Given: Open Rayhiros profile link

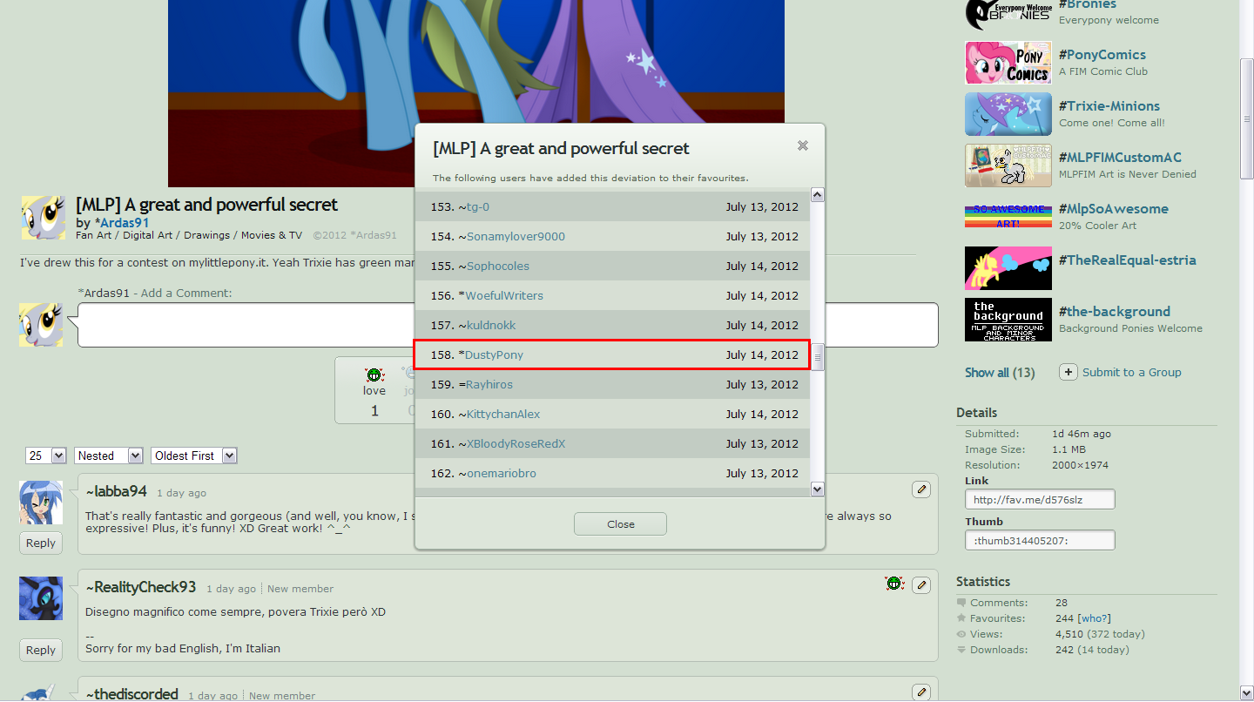Looking at the screenshot, I should [x=489, y=384].
